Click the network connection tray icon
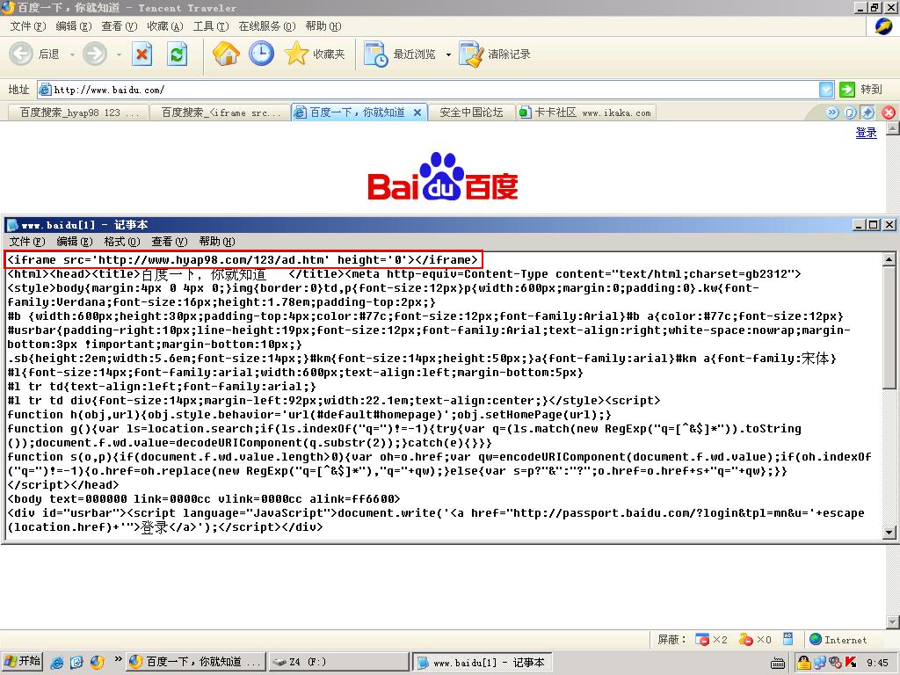900x675 pixels. (820, 663)
